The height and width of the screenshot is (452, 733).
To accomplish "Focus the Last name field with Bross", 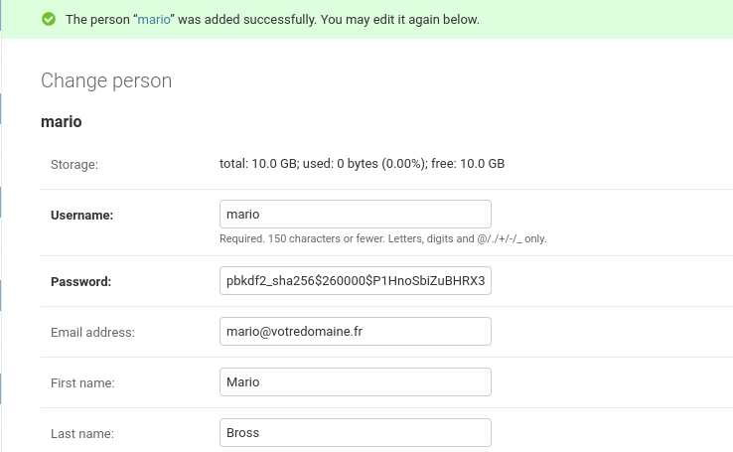I will [x=356, y=432].
